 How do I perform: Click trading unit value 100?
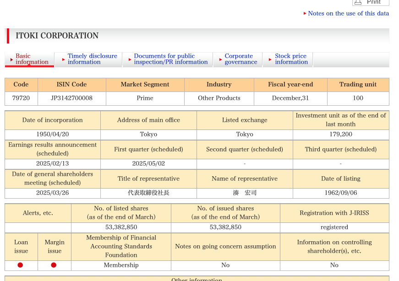tap(358, 98)
